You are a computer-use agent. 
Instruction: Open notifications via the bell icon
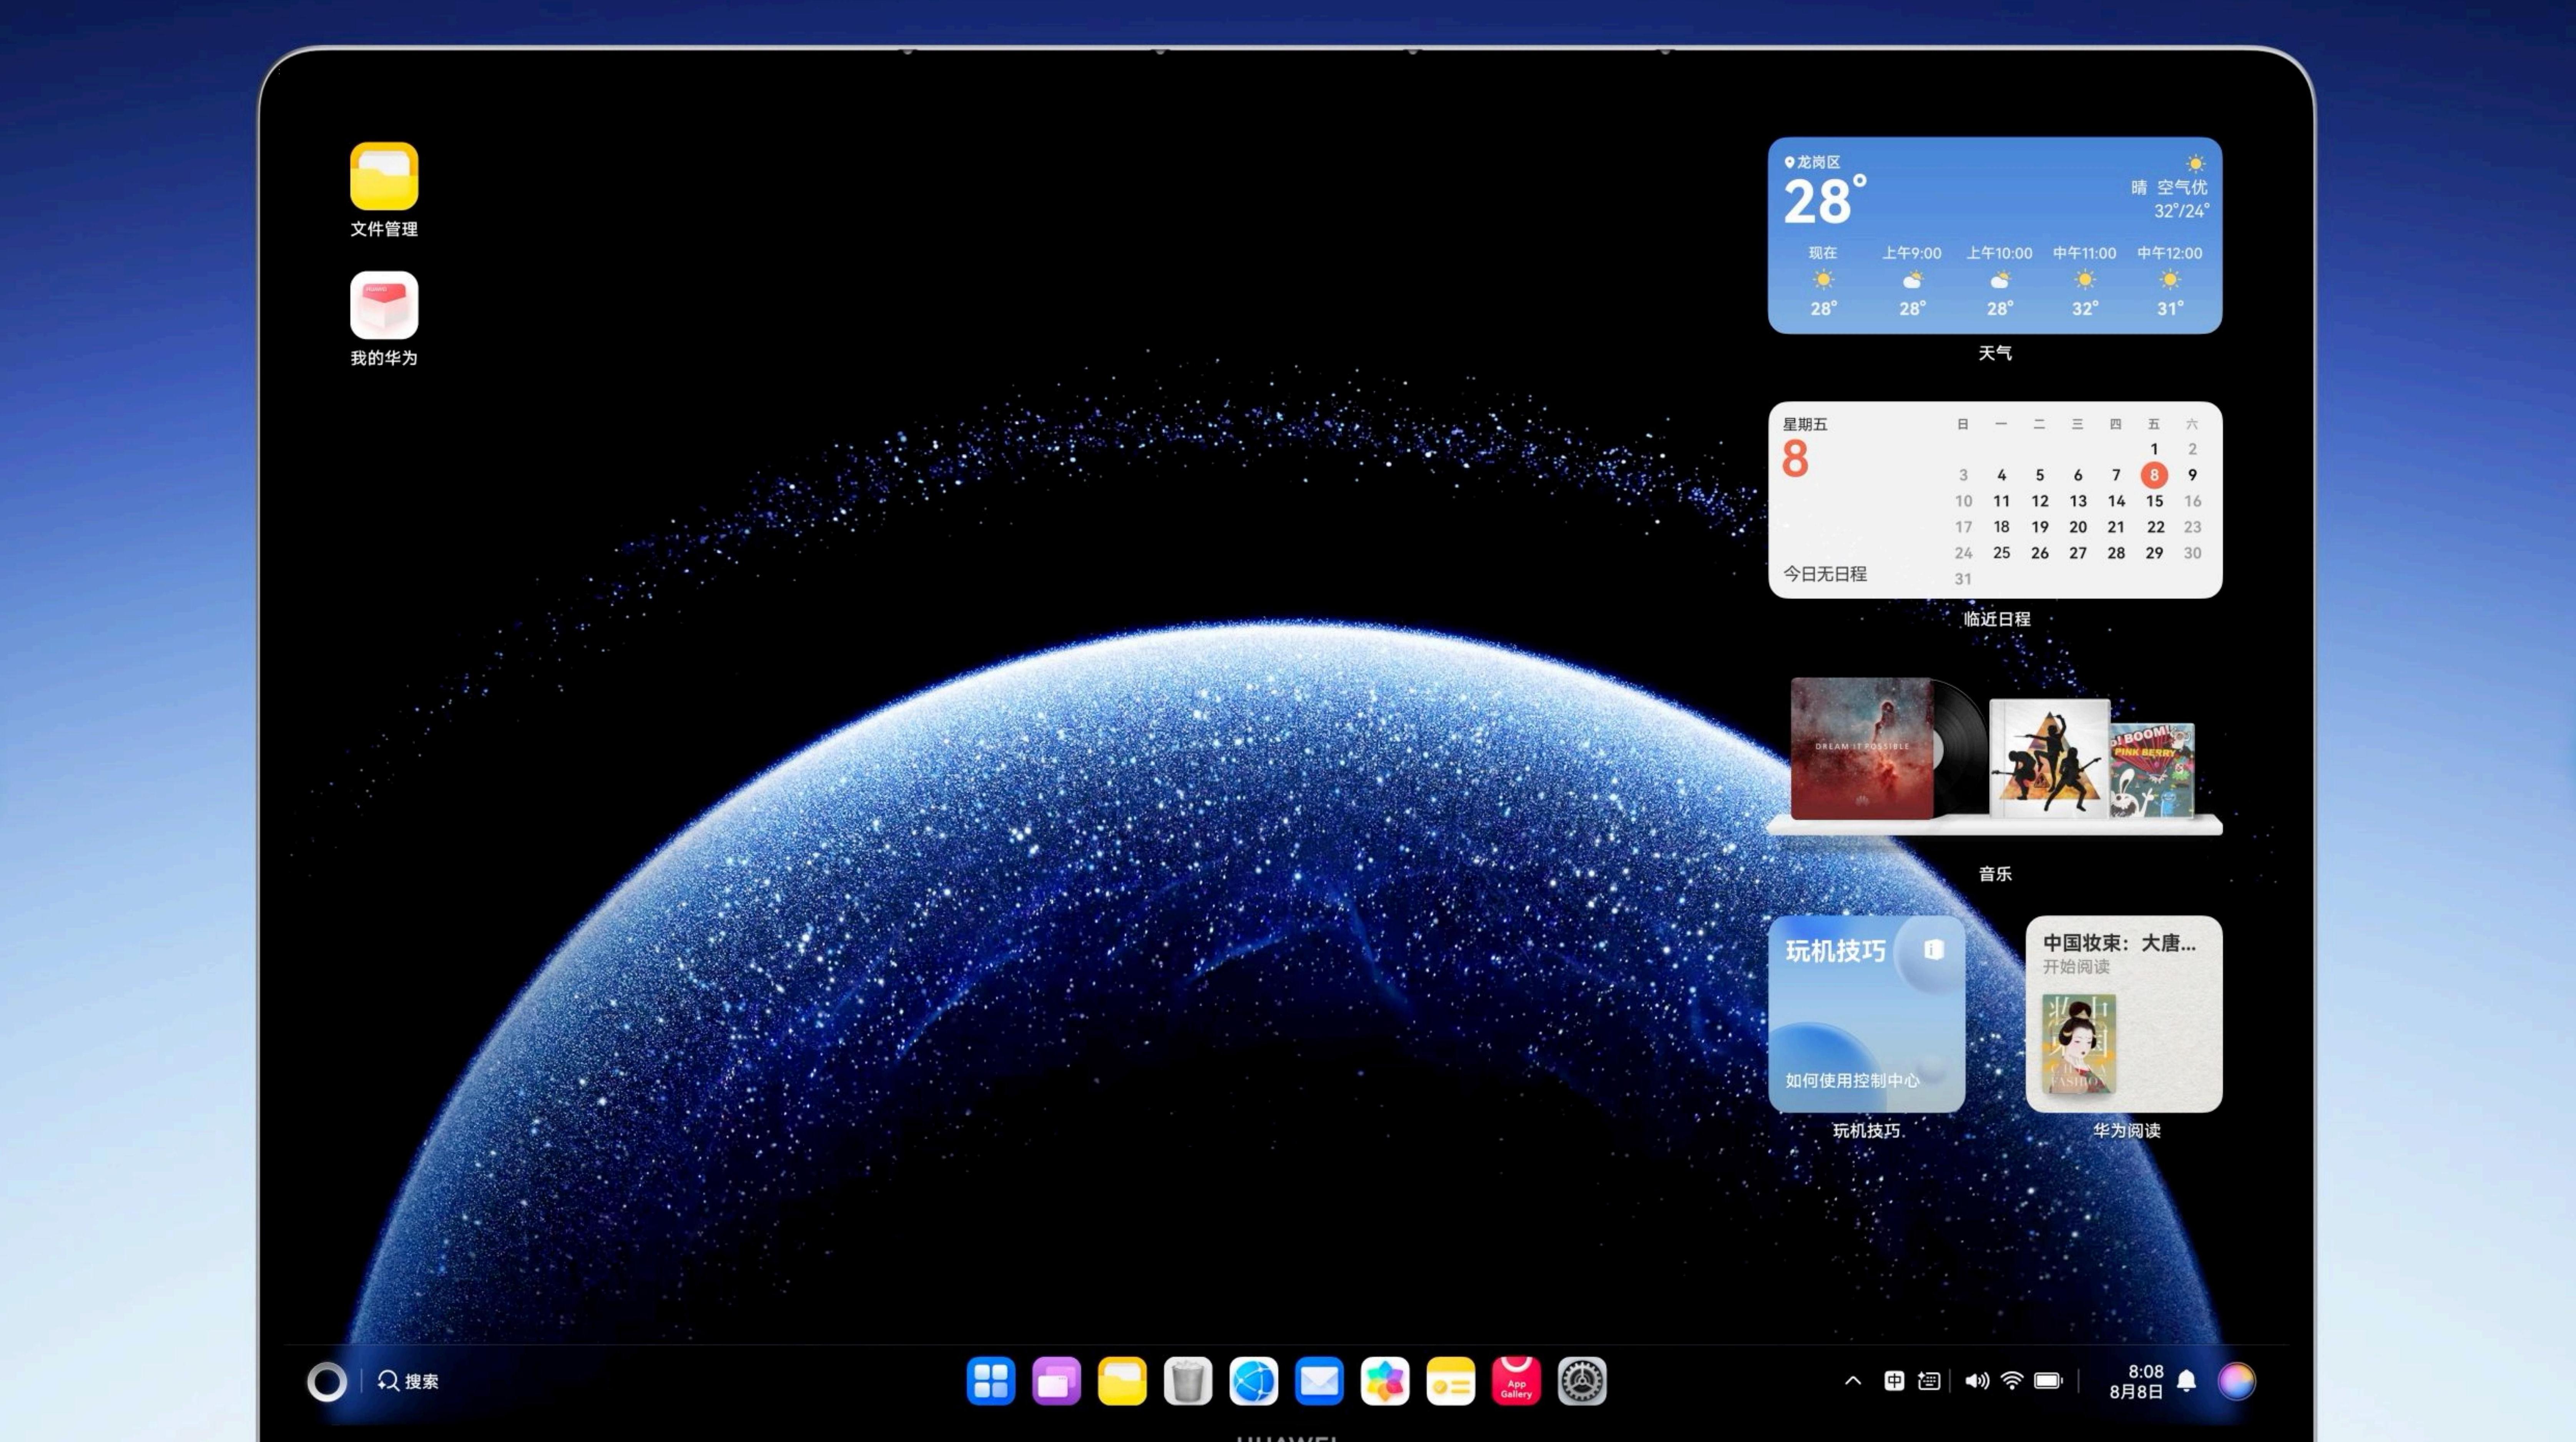[x=2187, y=1381]
